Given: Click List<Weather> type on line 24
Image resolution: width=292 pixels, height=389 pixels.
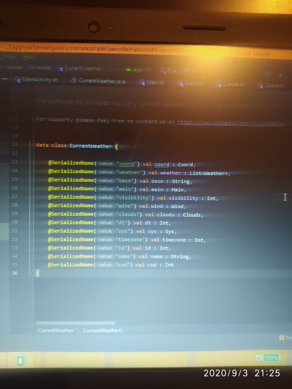Looking at the screenshot, I should (x=209, y=173).
